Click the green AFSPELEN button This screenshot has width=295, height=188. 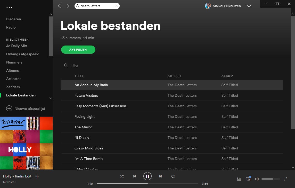pyautogui.click(x=78, y=50)
